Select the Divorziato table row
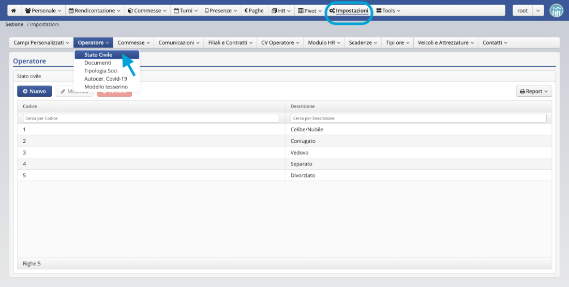Image resolution: width=569 pixels, height=287 pixels. (x=284, y=175)
